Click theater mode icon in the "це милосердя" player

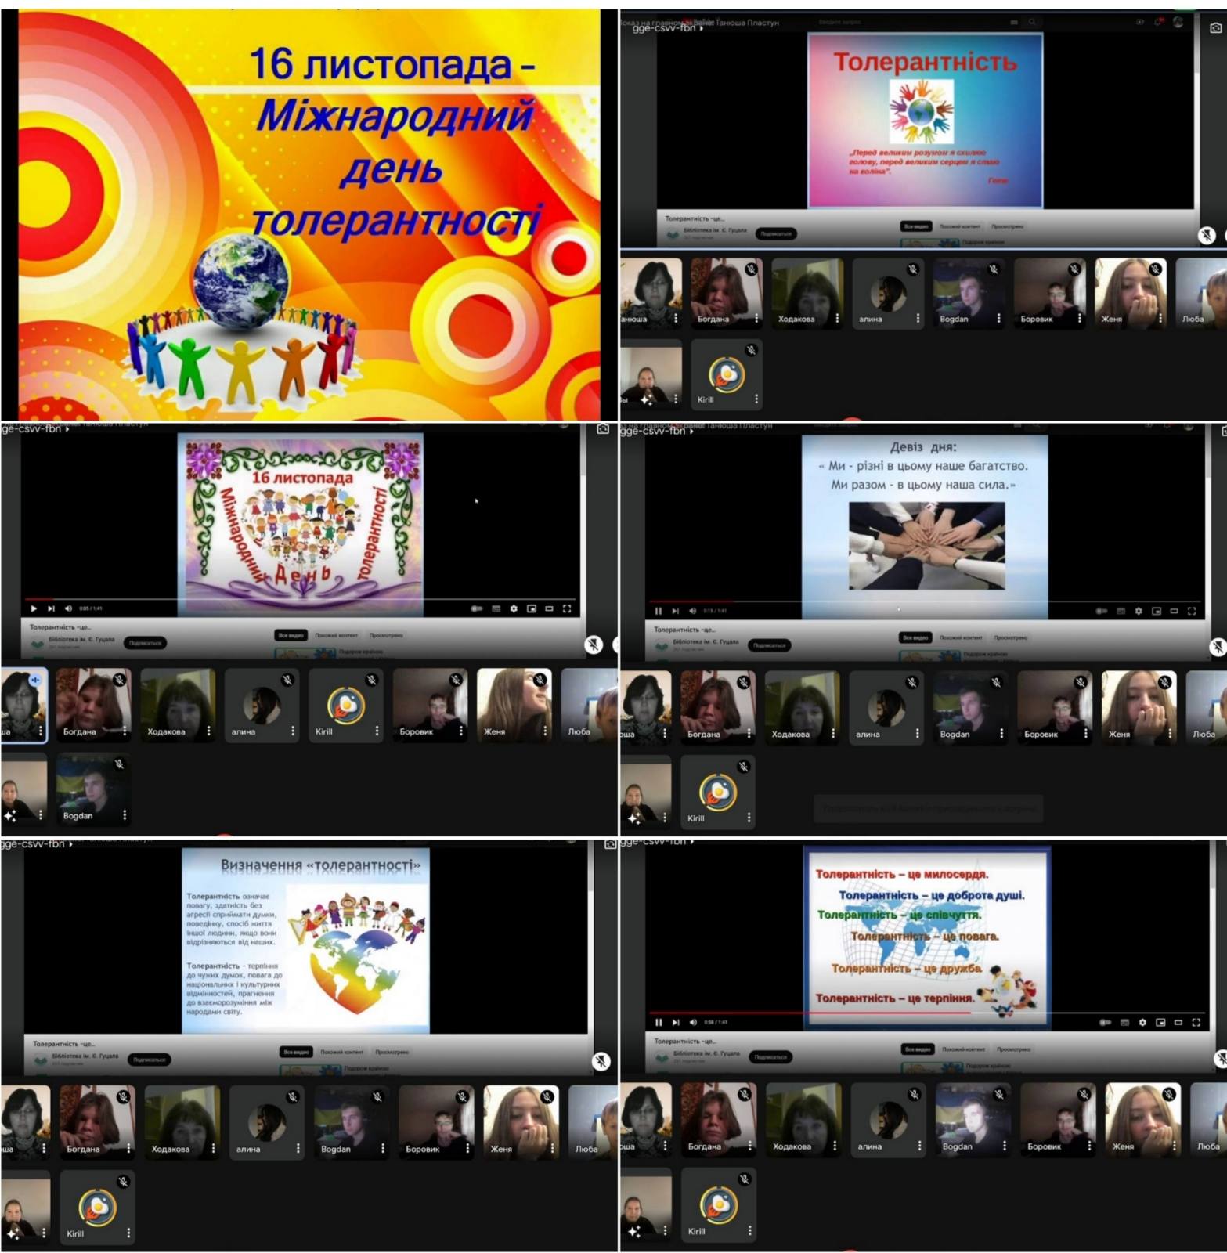click(x=1178, y=1022)
